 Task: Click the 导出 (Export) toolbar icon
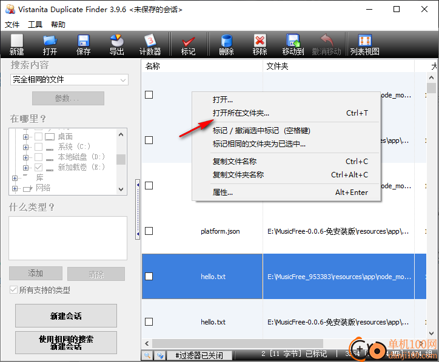point(117,45)
